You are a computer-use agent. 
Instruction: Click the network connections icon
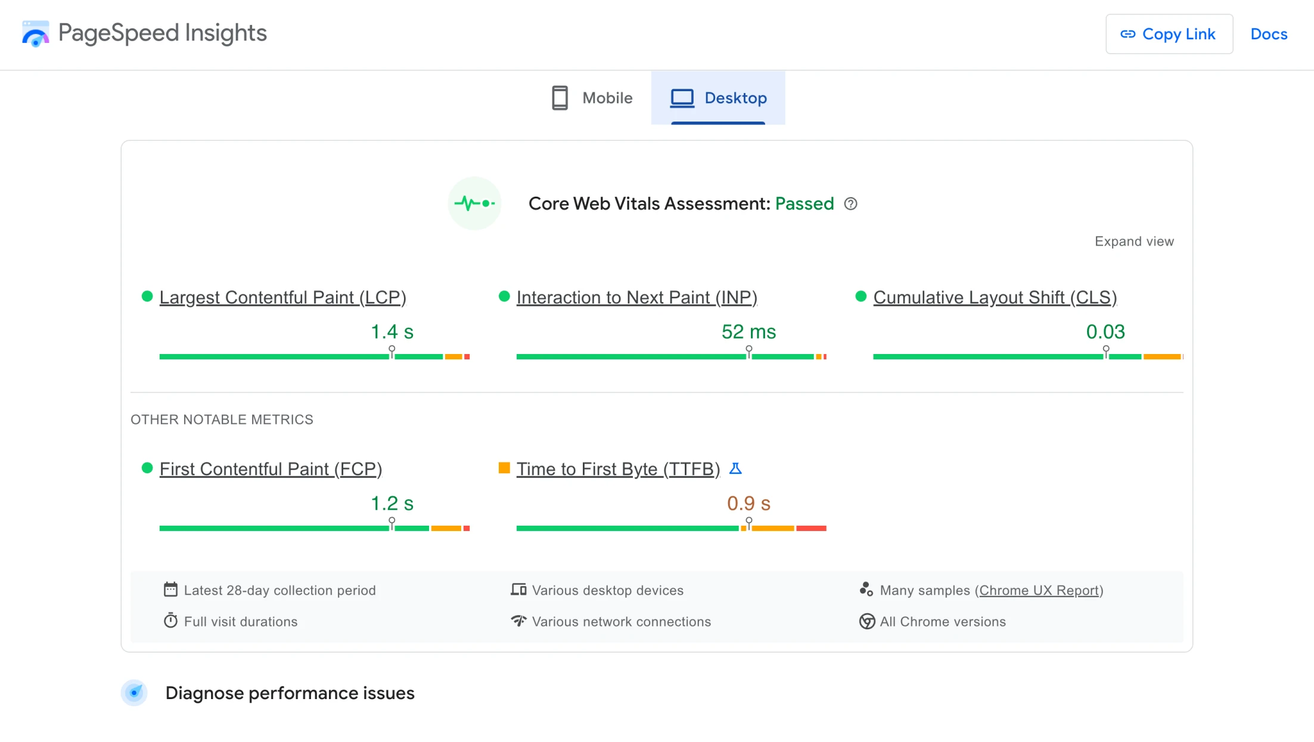(x=518, y=621)
